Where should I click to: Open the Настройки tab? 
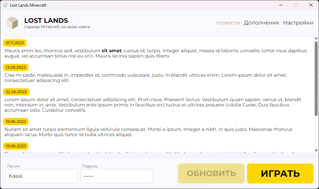pos(298,23)
